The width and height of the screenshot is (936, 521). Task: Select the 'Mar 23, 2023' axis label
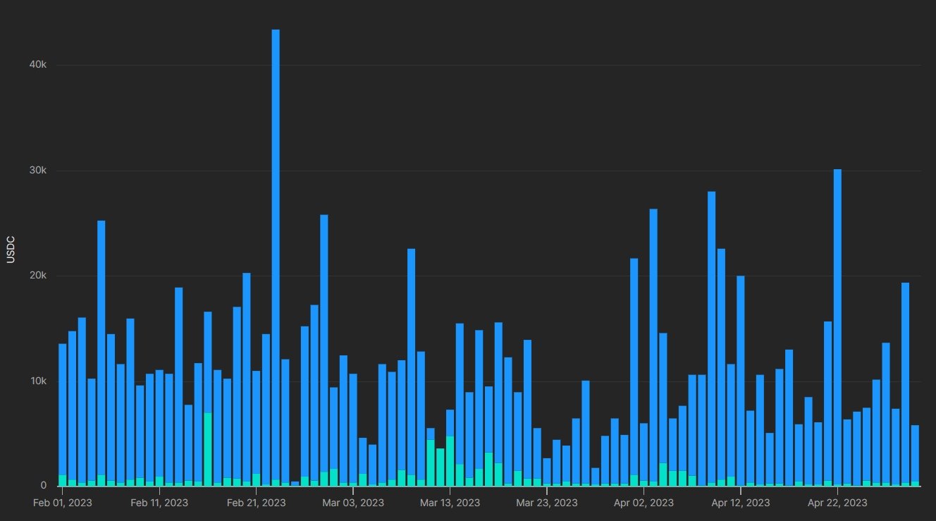(x=546, y=503)
